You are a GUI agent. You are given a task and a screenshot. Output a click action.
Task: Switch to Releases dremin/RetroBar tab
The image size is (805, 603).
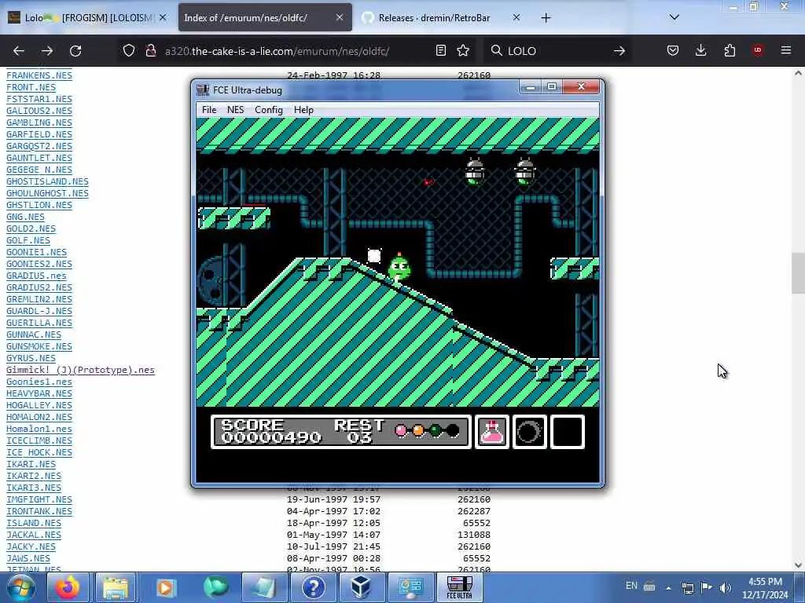440,17
